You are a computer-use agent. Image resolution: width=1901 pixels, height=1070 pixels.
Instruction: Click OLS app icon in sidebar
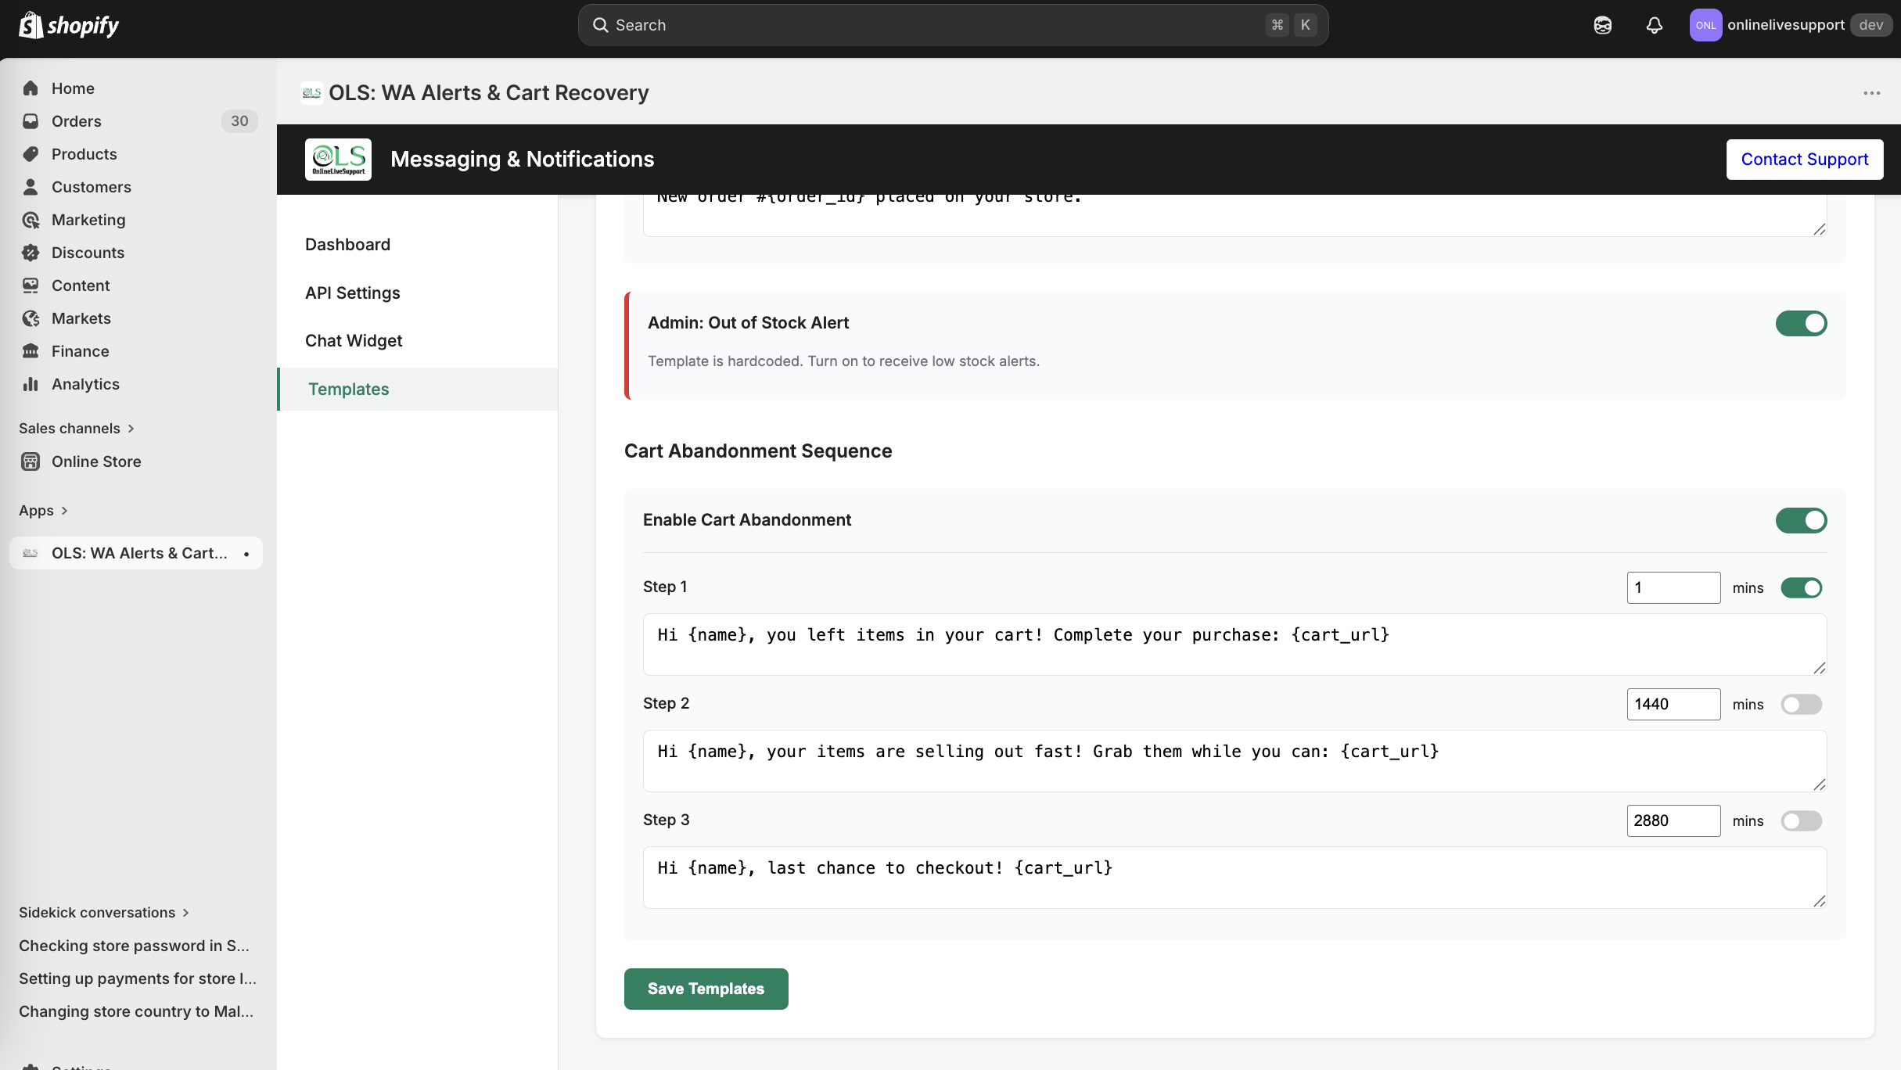[x=31, y=553]
